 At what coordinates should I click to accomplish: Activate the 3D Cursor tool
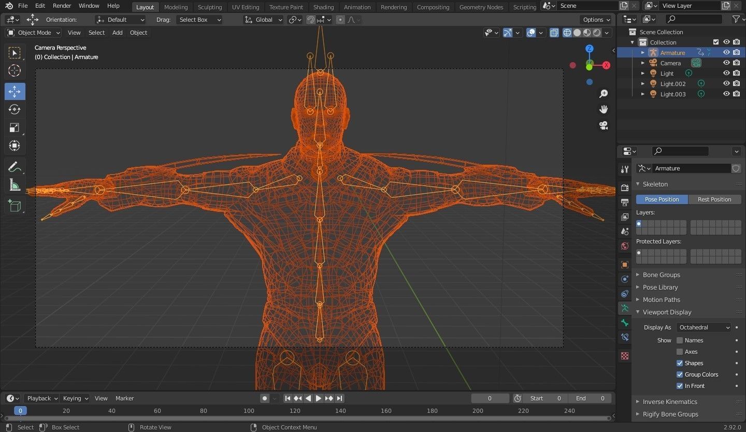15,71
